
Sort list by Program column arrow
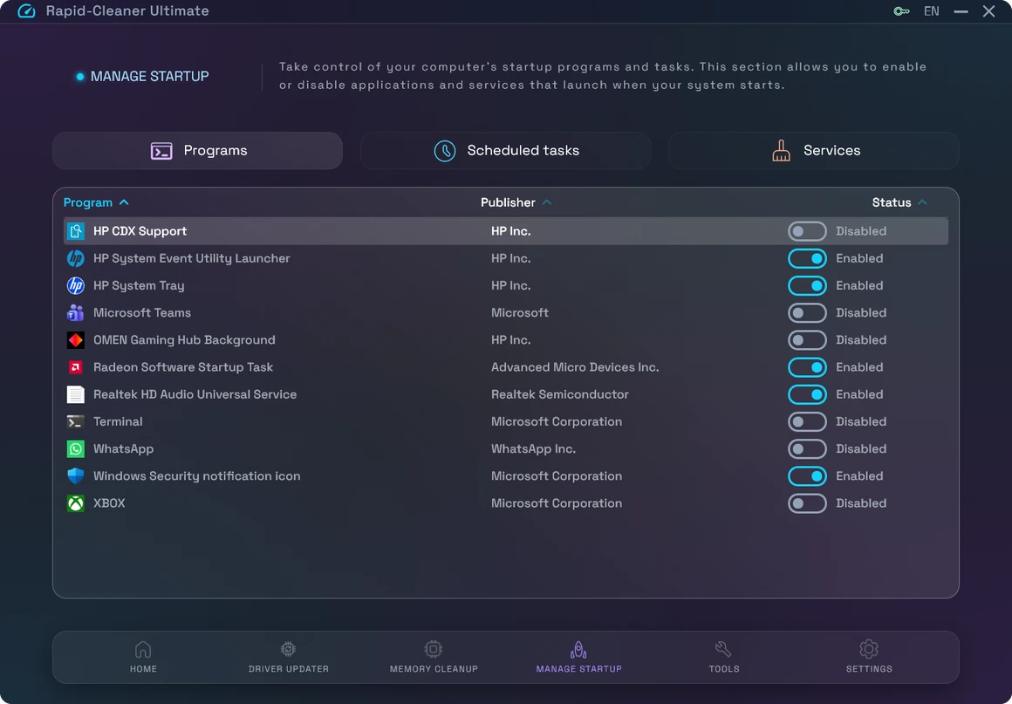point(124,202)
